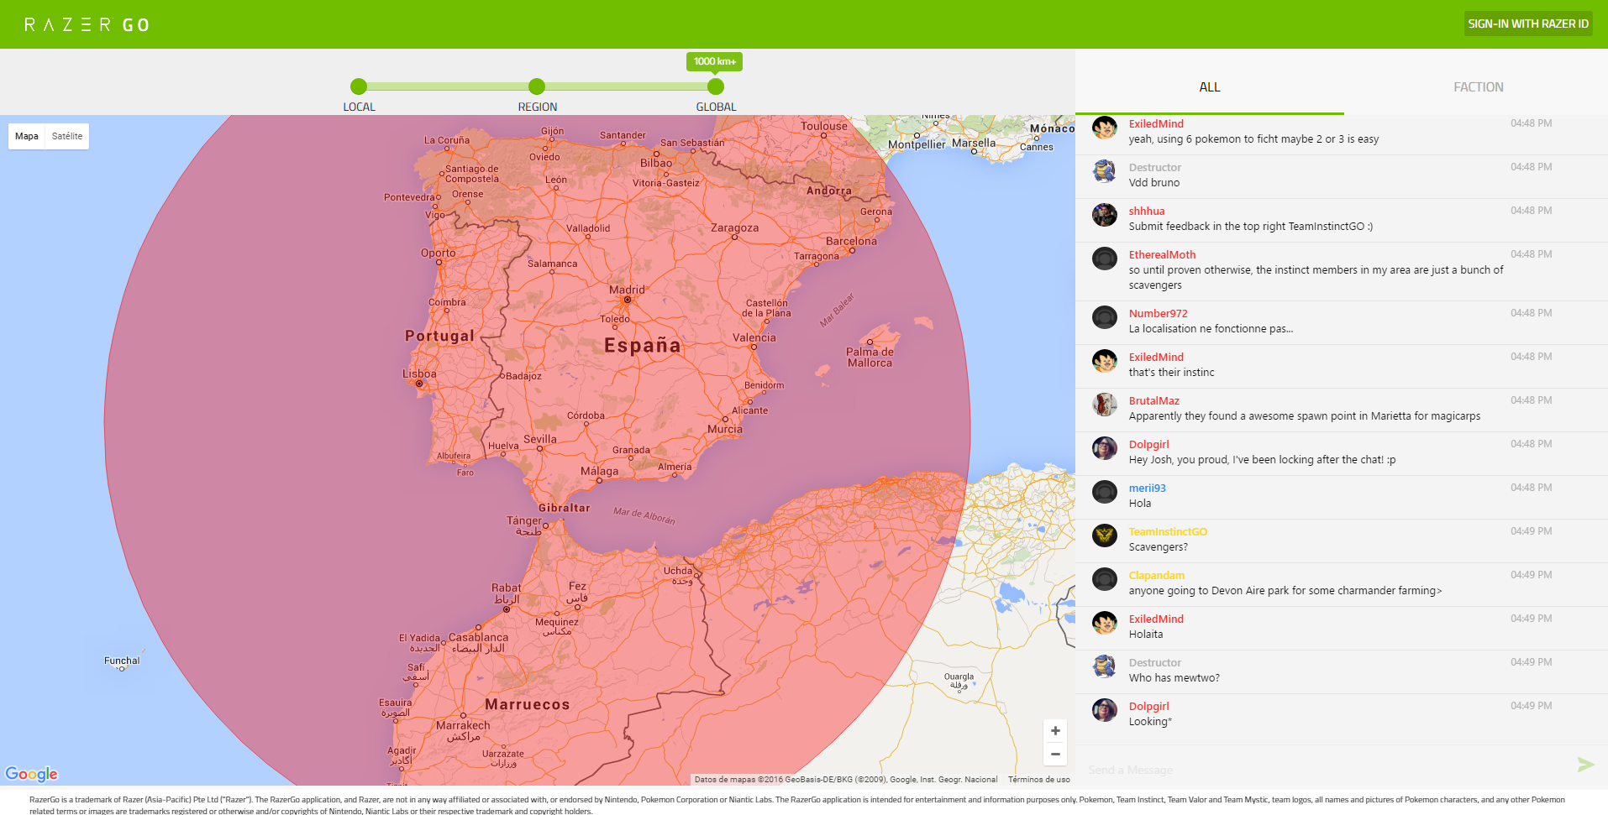Click merii93's avatar
Viewport: 1608px width, 815px height.
[1105, 492]
